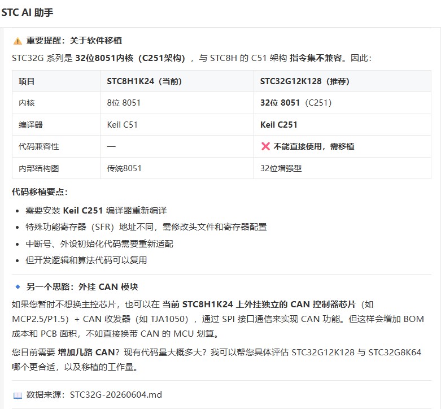Click bold text 增加几路 CAN
This screenshot has height=409, width=441.
(x=86, y=352)
